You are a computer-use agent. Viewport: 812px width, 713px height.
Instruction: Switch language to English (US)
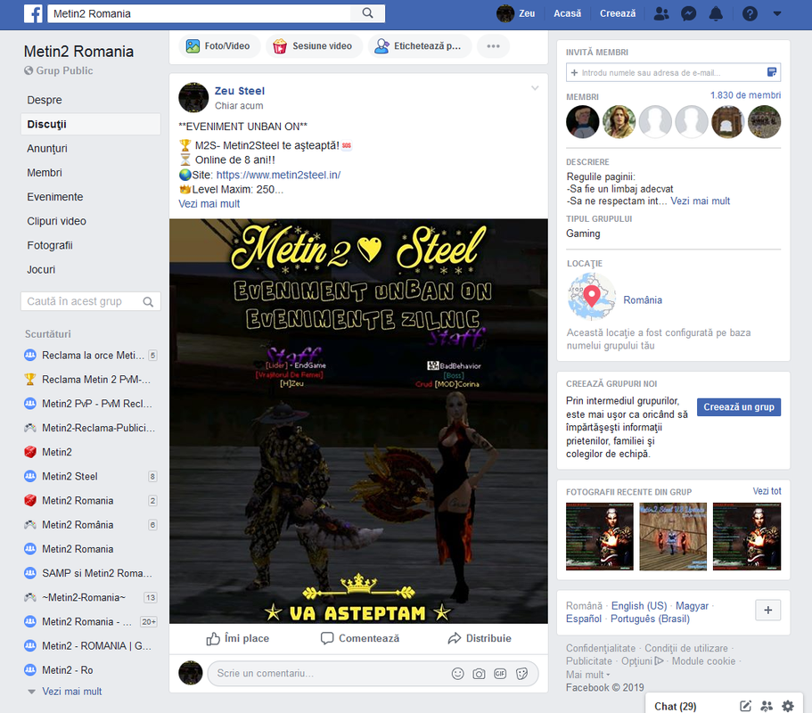[x=639, y=606]
